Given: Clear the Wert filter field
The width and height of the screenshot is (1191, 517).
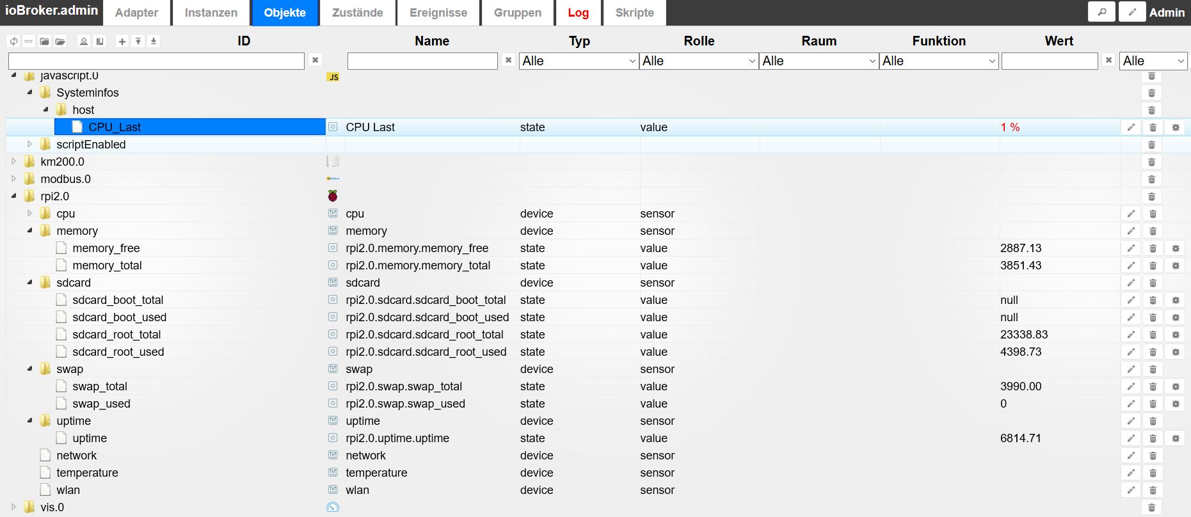Looking at the screenshot, I should pyautogui.click(x=1108, y=60).
